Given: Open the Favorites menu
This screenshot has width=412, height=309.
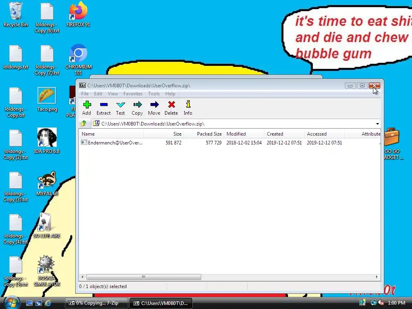Looking at the screenshot, I should pyautogui.click(x=133, y=94).
